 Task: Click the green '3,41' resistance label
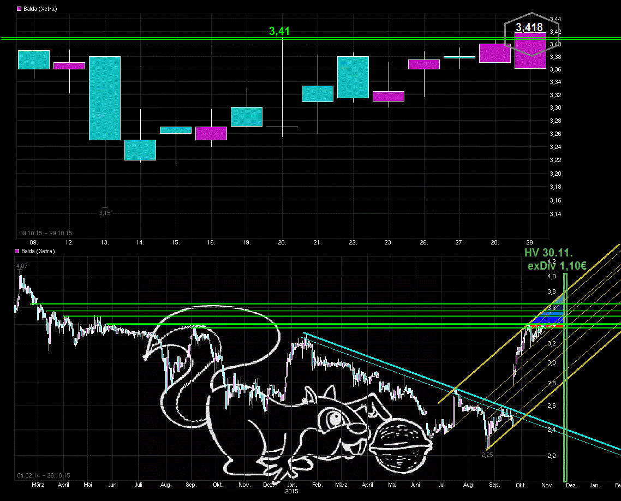tap(279, 31)
